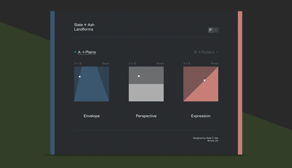This screenshot has width=292, height=168.
Task: Select layer A → Plains
Action: pos(87,52)
